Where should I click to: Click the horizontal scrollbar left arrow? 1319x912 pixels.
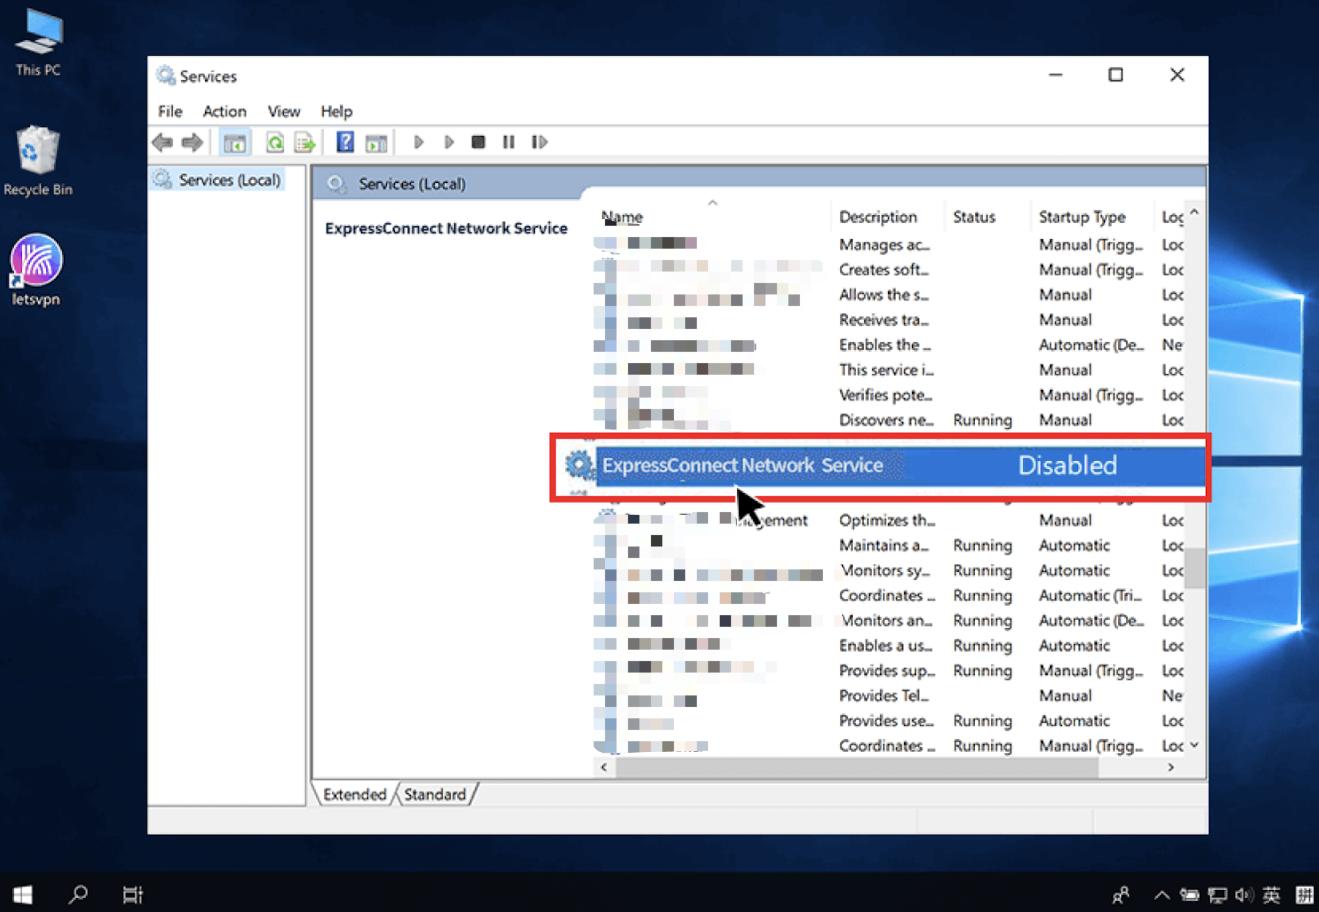pyautogui.click(x=604, y=767)
